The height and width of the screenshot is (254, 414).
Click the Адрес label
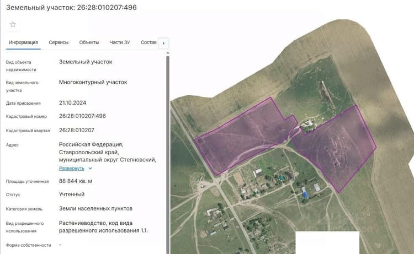(12, 145)
